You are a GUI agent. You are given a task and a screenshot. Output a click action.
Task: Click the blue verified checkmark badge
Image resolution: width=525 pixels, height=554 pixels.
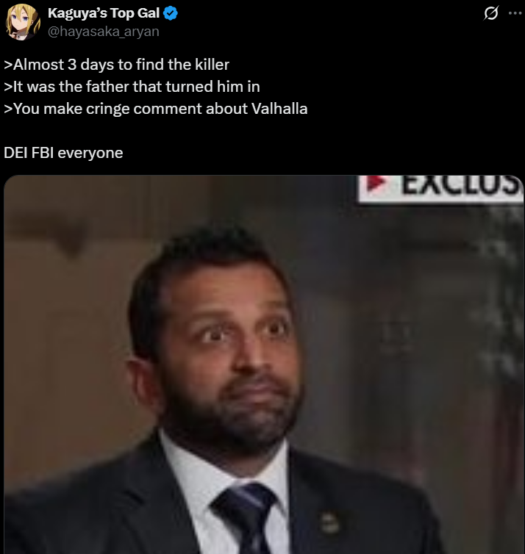[x=171, y=13]
